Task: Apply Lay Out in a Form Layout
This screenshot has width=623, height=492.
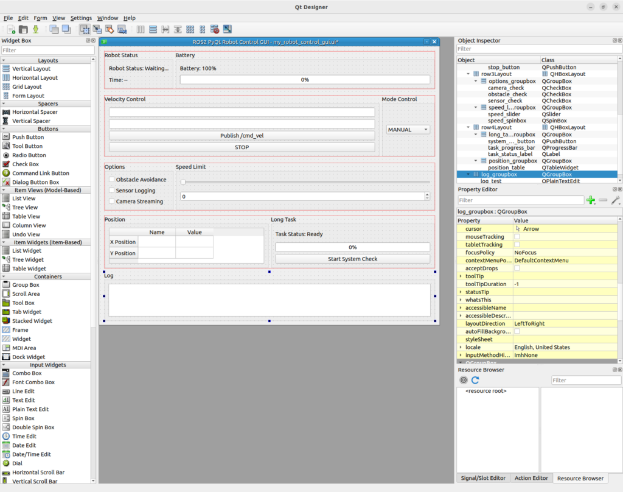Action: pyautogui.click(x=202, y=29)
